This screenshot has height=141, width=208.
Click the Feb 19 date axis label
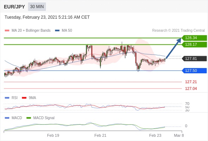pyautogui.click(x=53, y=135)
